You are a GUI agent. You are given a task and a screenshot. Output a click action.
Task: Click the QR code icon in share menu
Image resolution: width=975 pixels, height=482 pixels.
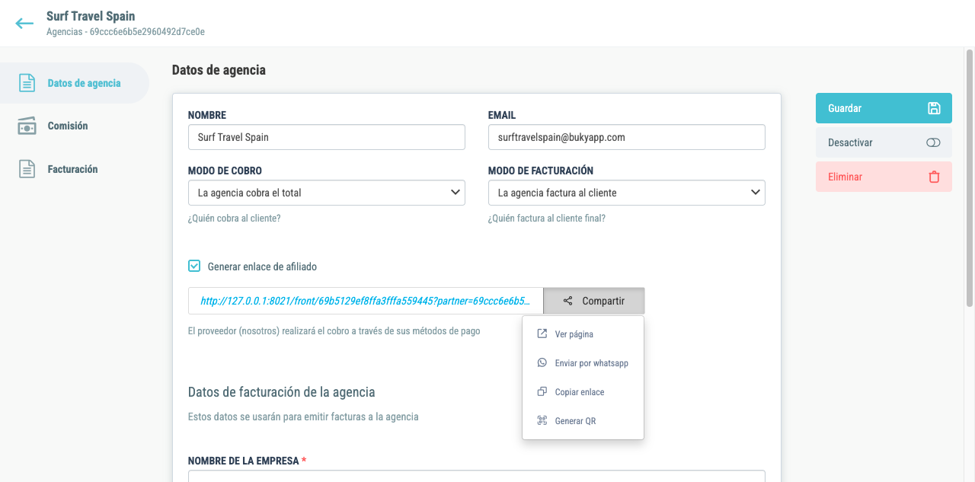point(542,420)
